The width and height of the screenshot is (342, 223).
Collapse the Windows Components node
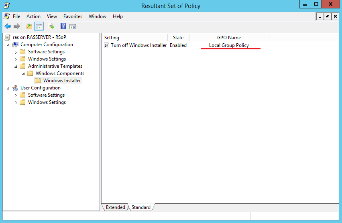coord(24,74)
